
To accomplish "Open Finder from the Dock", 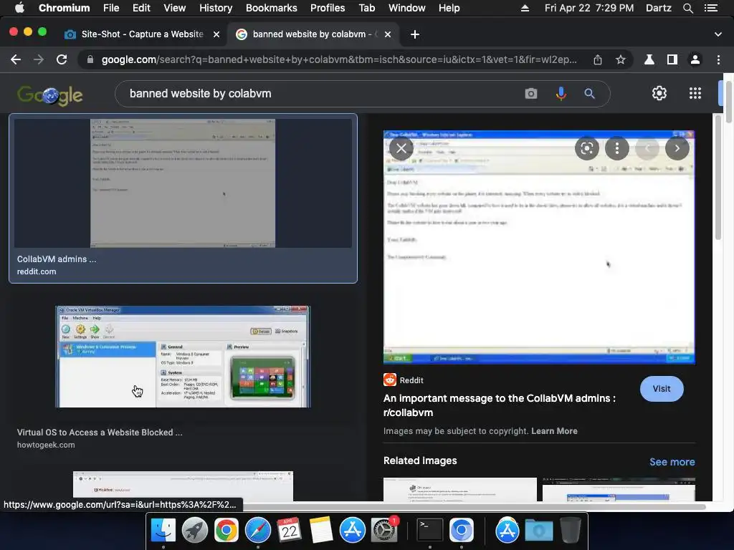I will coord(163,531).
